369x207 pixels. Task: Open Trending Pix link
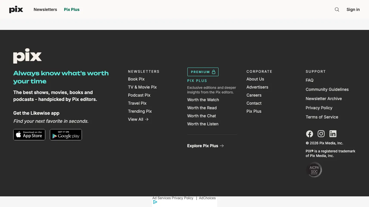coord(140,111)
